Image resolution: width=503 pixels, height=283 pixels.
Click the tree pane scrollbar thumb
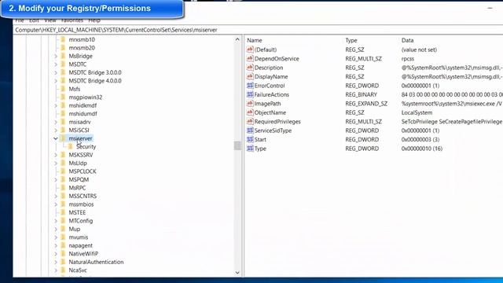click(237, 145)
